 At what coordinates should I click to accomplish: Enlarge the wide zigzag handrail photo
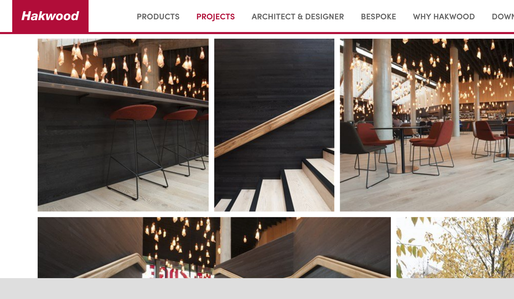click(x=214, y=247)
